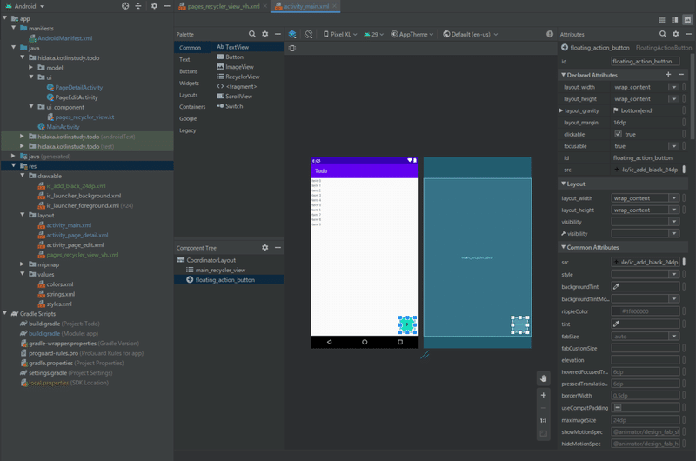696x461 pixels.
Task: Zoom out on the design canvas
Action: click(543, 408)
